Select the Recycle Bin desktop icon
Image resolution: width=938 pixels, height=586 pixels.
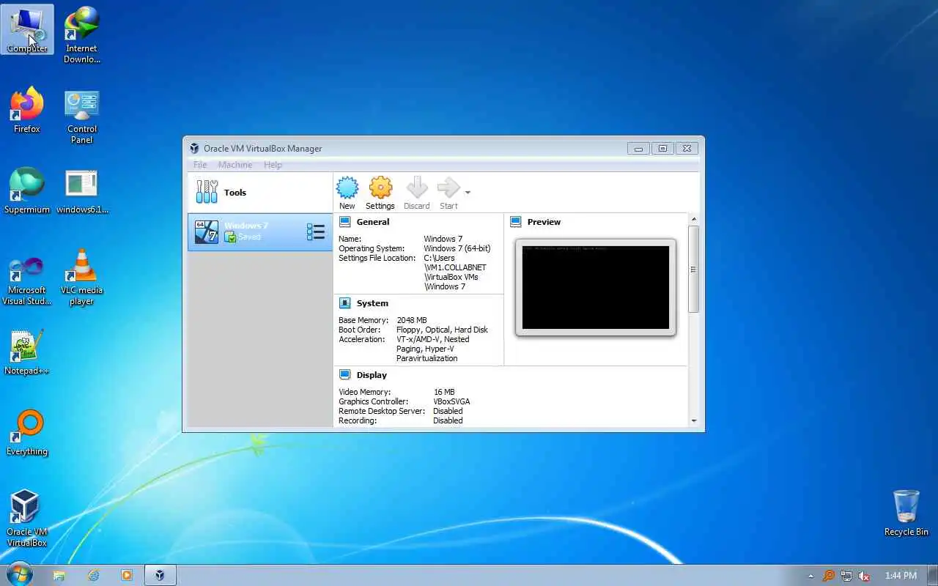click(x=906, y=513)
